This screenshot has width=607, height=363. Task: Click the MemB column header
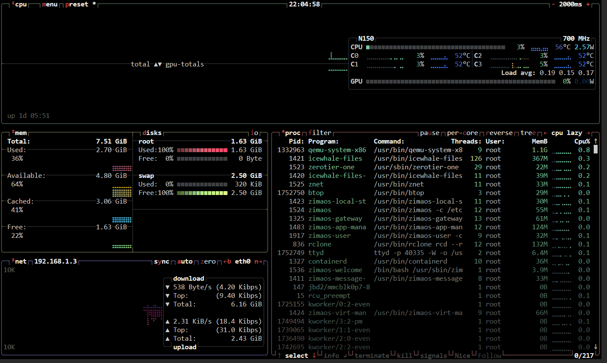[540, 141]
